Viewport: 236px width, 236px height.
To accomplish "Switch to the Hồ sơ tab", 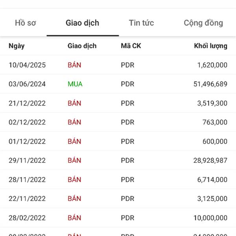I will pos(25,23).
